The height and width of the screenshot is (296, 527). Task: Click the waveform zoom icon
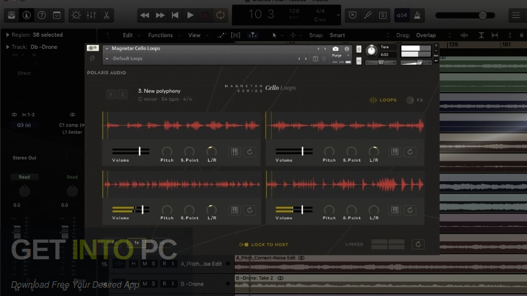[x=464, y=35]
